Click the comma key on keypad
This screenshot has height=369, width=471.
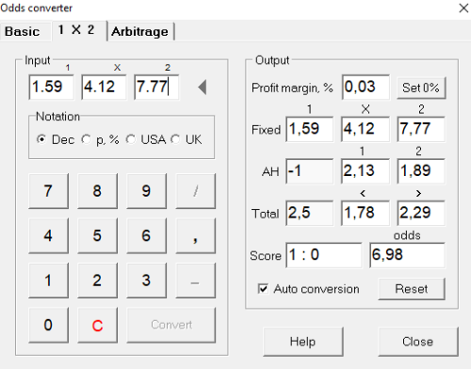(195, 236)
